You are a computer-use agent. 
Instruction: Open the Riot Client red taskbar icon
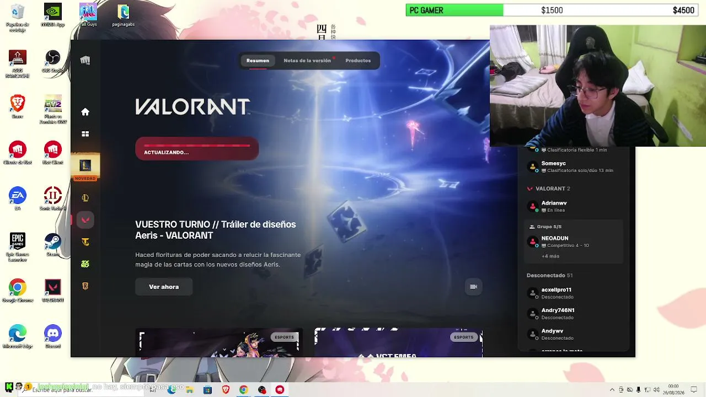(x=280, y=389)
